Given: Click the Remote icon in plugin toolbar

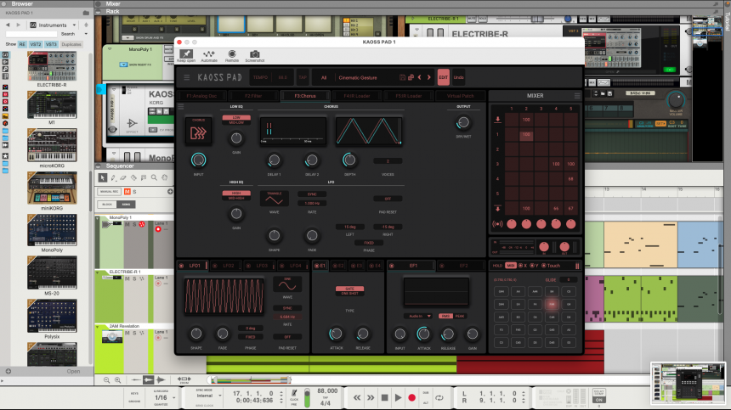Looking at the screenshot, I should coord(232,54).
